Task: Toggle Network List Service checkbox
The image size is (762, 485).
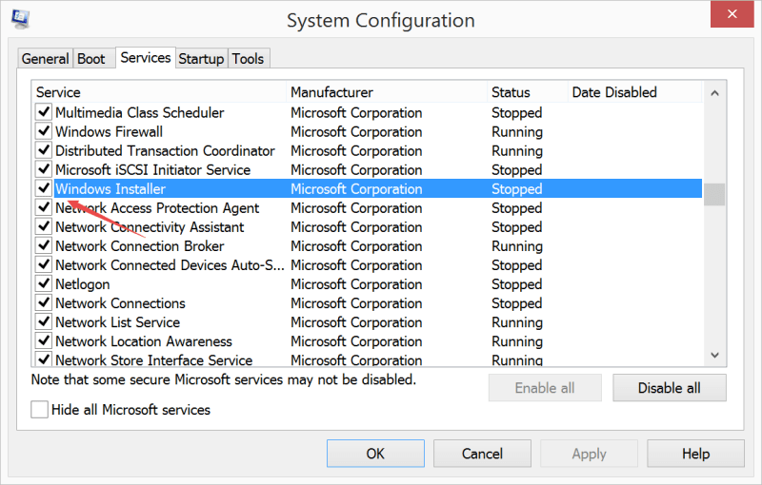Action: click(x=44, y=322)
